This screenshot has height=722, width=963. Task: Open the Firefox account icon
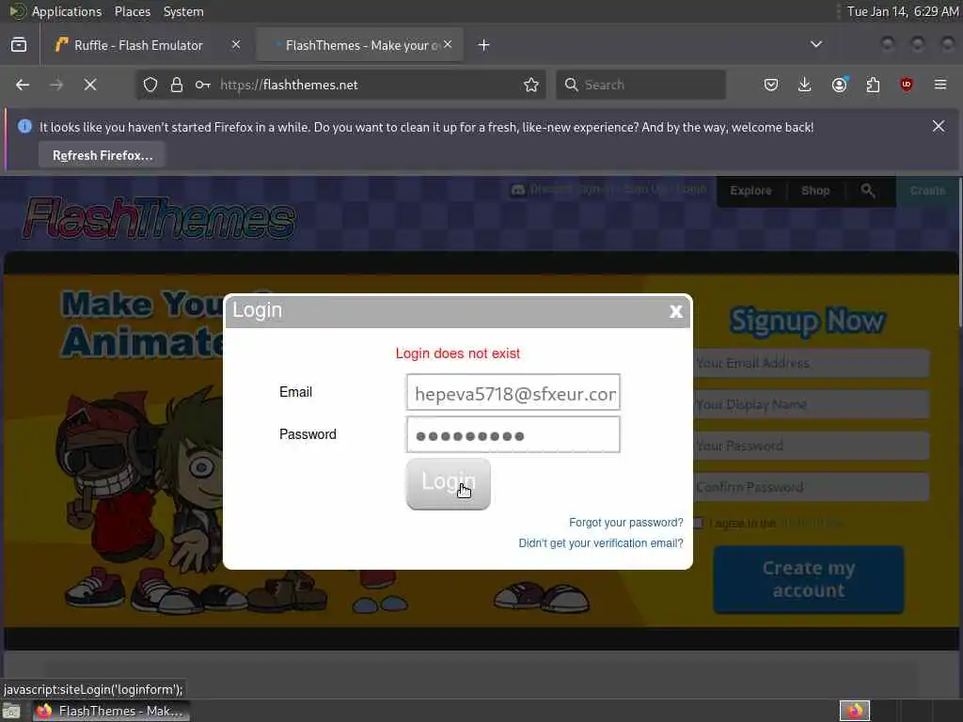click(x=839, y=85)
